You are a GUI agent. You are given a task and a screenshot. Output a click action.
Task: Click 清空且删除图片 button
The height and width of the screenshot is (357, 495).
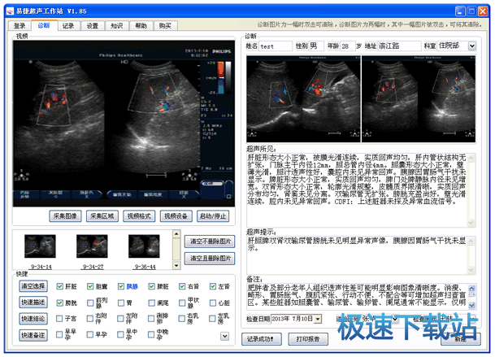pyautogui.click(x=210, y=259)
